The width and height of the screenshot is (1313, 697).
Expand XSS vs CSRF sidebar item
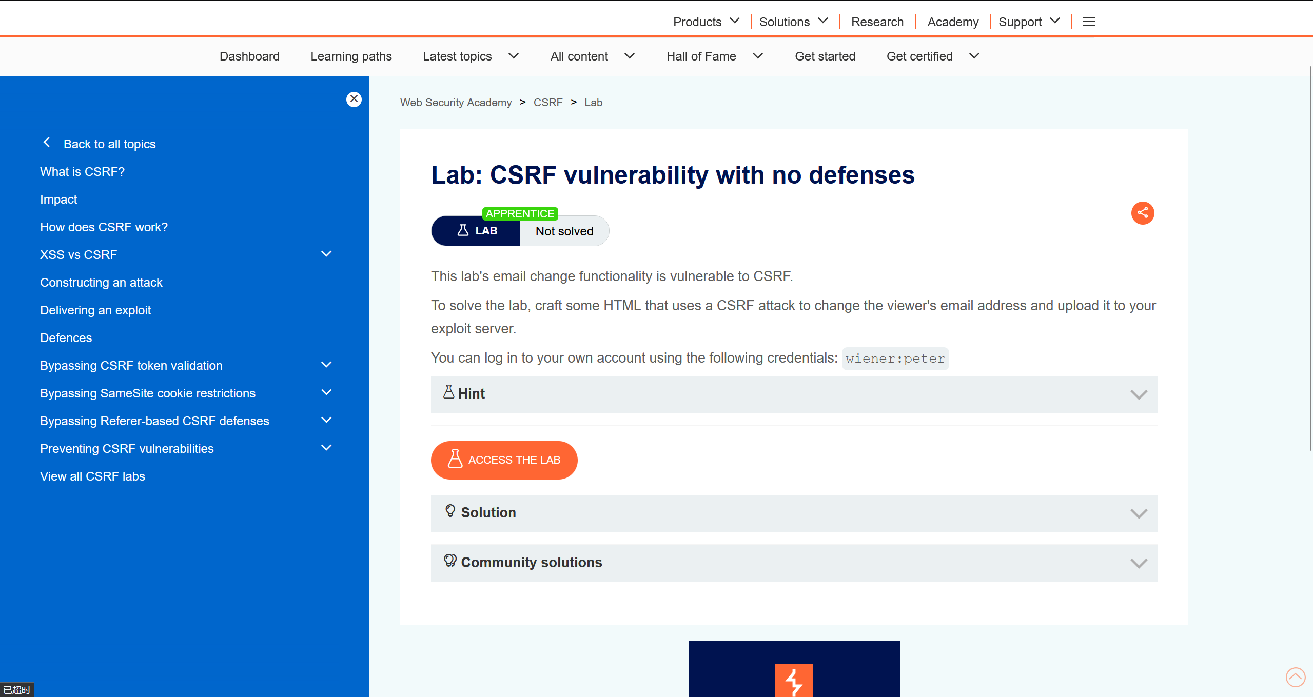point(326,254)
